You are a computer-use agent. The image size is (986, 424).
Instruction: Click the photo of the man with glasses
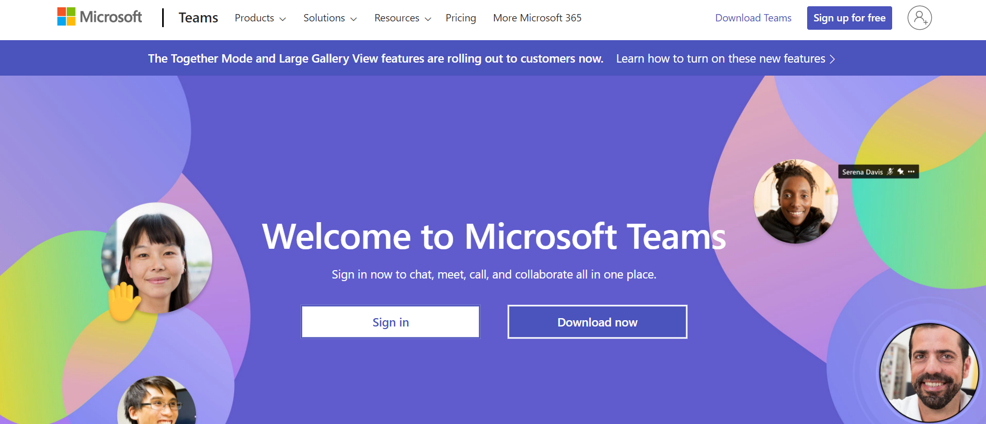click(157, 400)
